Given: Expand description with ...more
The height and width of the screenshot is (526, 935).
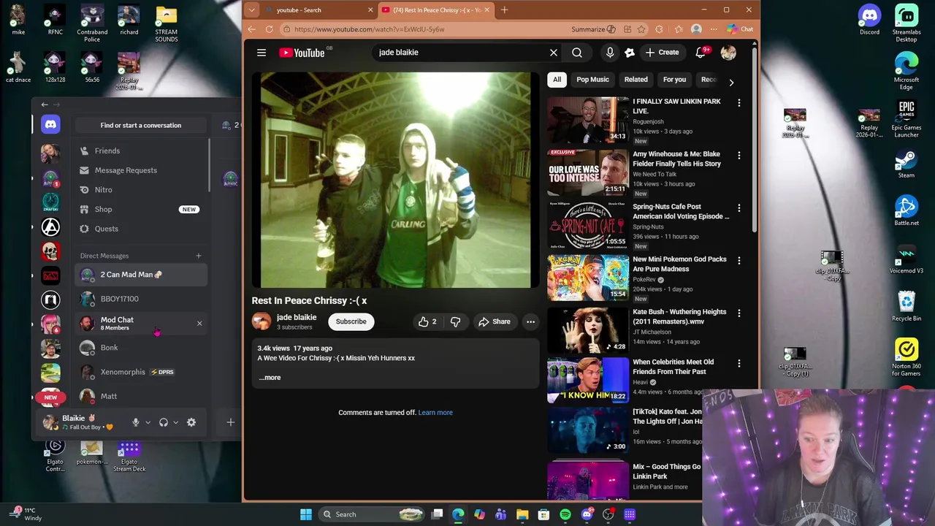Looking at the screenshot, I should (270, 378).
